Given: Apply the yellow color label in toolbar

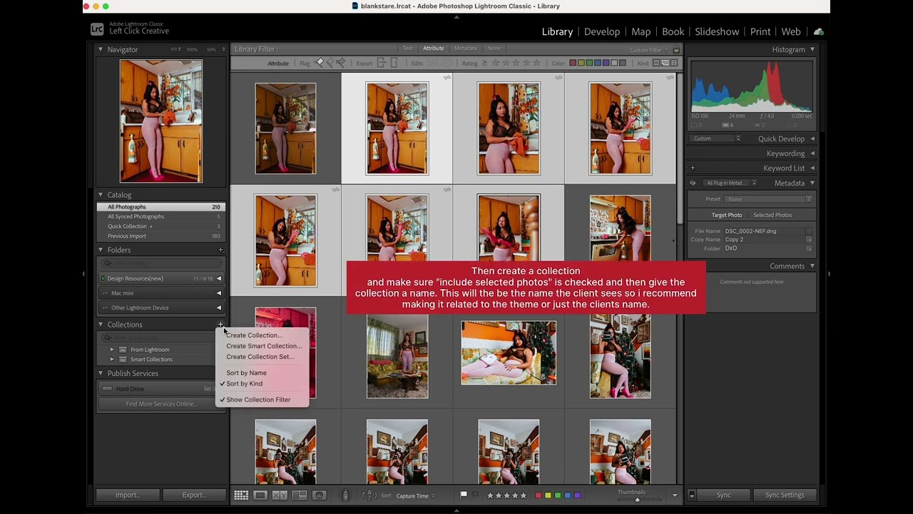Looking at the screenshot, I should (x=548, y=495).
